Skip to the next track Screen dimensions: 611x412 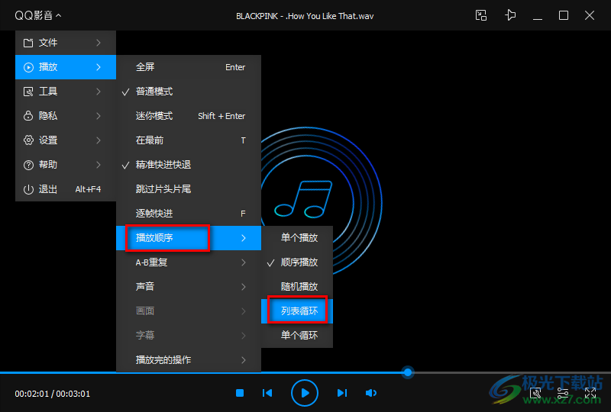click(341, 393)
